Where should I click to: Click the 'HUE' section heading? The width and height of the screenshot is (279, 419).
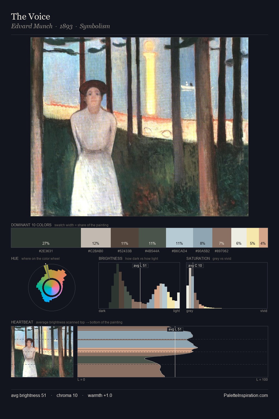pos(15,258)
